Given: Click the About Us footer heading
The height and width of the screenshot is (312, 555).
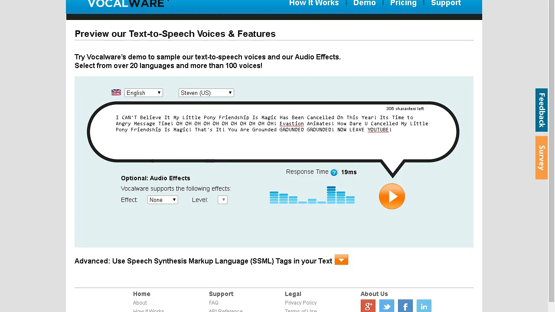Looking at the screenshot, I should click(x=374, y=294).
